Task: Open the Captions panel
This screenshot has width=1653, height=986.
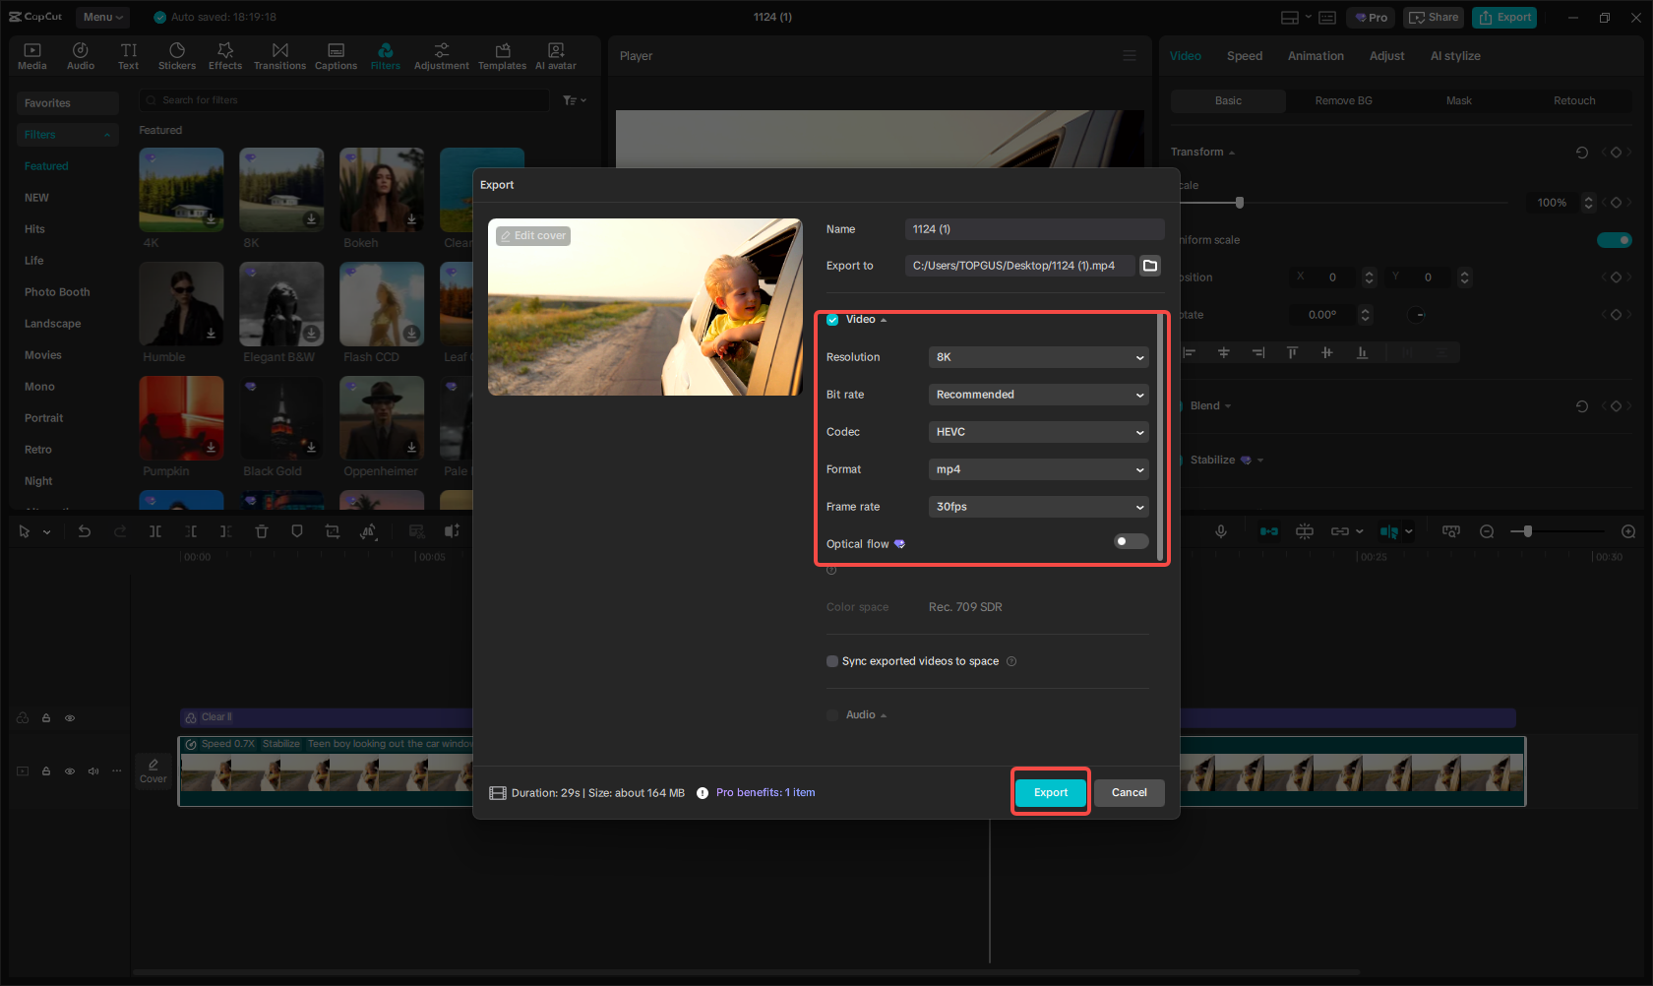Action: 336,55
